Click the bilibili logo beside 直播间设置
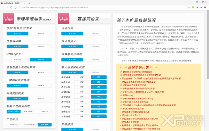This screenshot has height=131, width=209. point(64,19)
